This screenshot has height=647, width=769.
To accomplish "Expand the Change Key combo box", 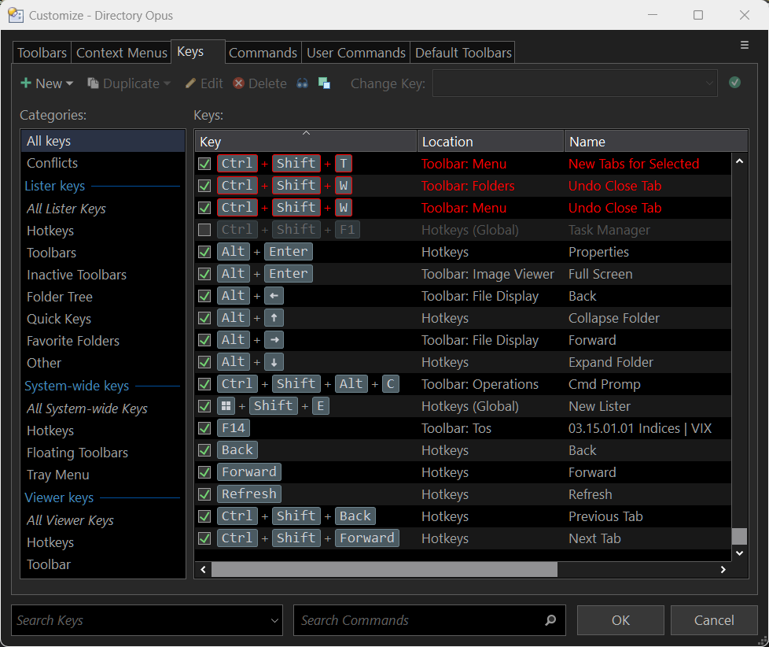I will (x=709, y=83).
